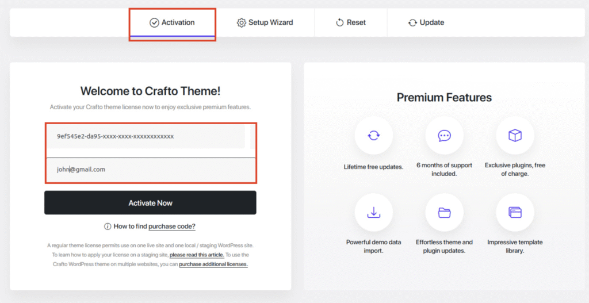Open the purchase additional licenses link

click(x=213, y=264)
